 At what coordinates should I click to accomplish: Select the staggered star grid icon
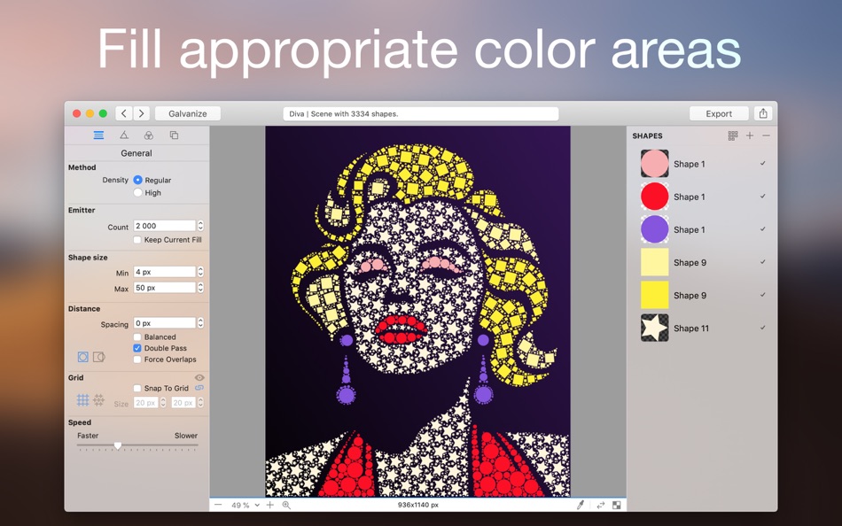pos(98,399)
